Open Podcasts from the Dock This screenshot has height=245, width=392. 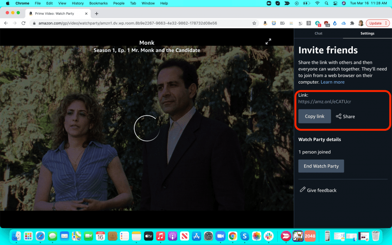pyautogui.click(x=172, y=236)
